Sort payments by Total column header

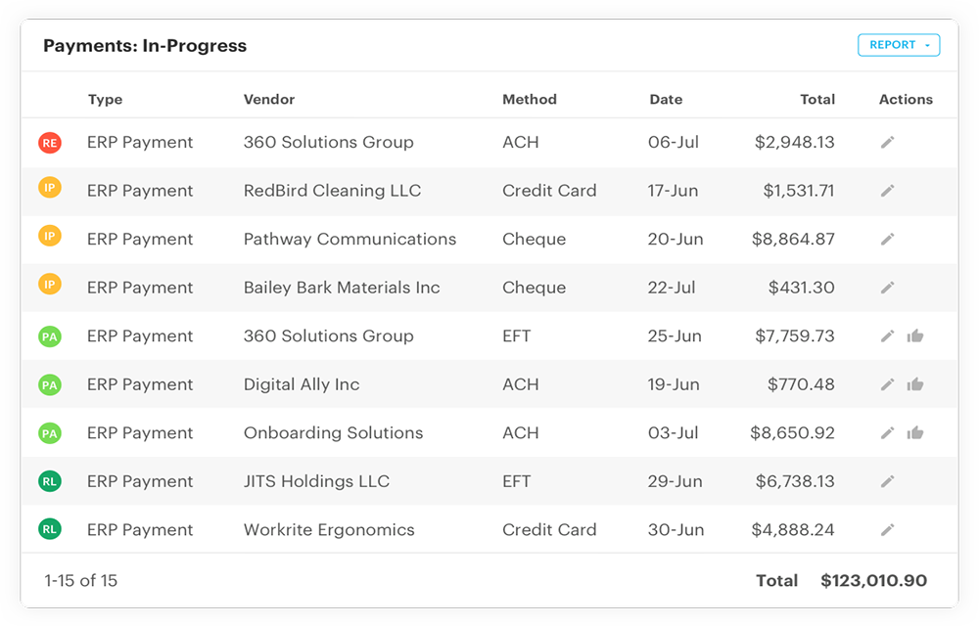pos(817,100)
